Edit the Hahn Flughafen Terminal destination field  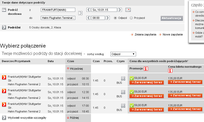click(x=58, y=18)
